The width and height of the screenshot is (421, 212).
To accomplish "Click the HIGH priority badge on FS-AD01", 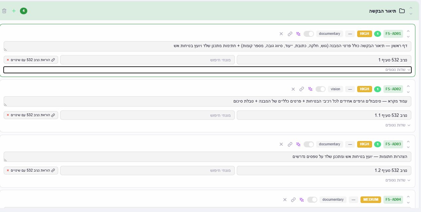I will [x=364, y=34].
